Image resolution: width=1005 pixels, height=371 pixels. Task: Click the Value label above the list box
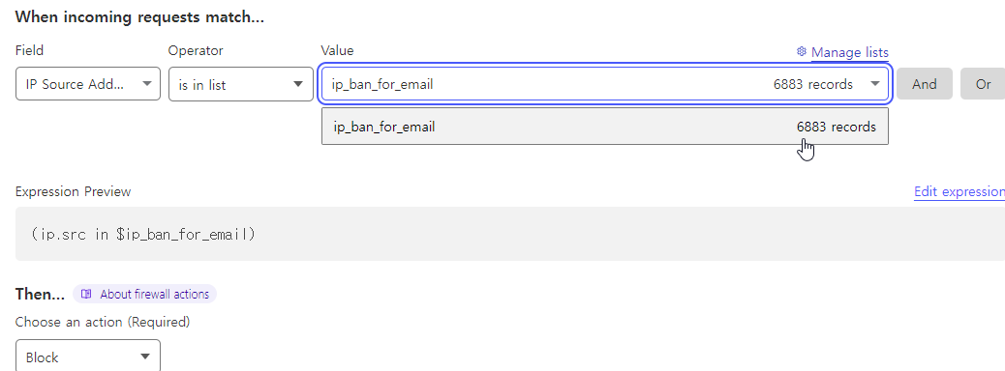[337, 50]
